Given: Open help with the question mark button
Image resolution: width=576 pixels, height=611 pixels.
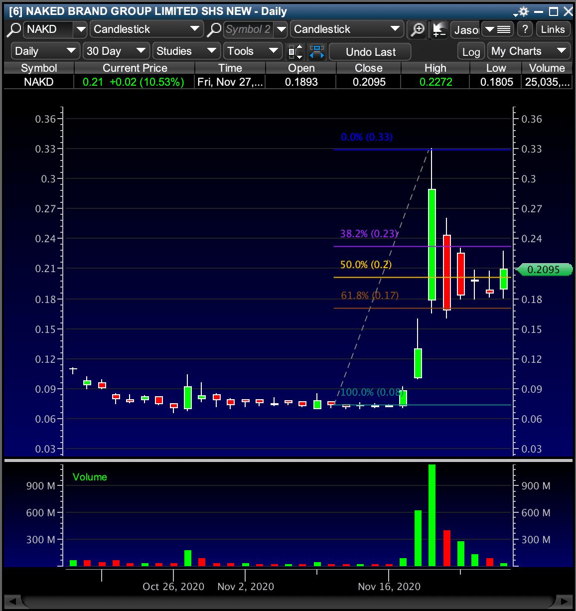Looking at the screenshot, I should [525, 29].
